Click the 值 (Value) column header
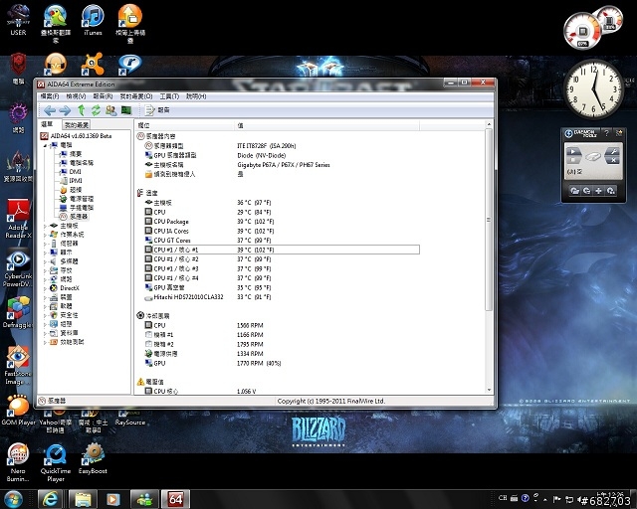Screen dimensions: 637x509 327,125
